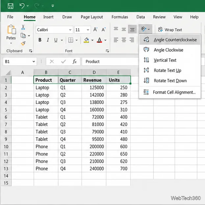Image resolution: width=205 pixels, height=205 pixels.
Task: Click the Cancel X formula button
Action: 52,62
